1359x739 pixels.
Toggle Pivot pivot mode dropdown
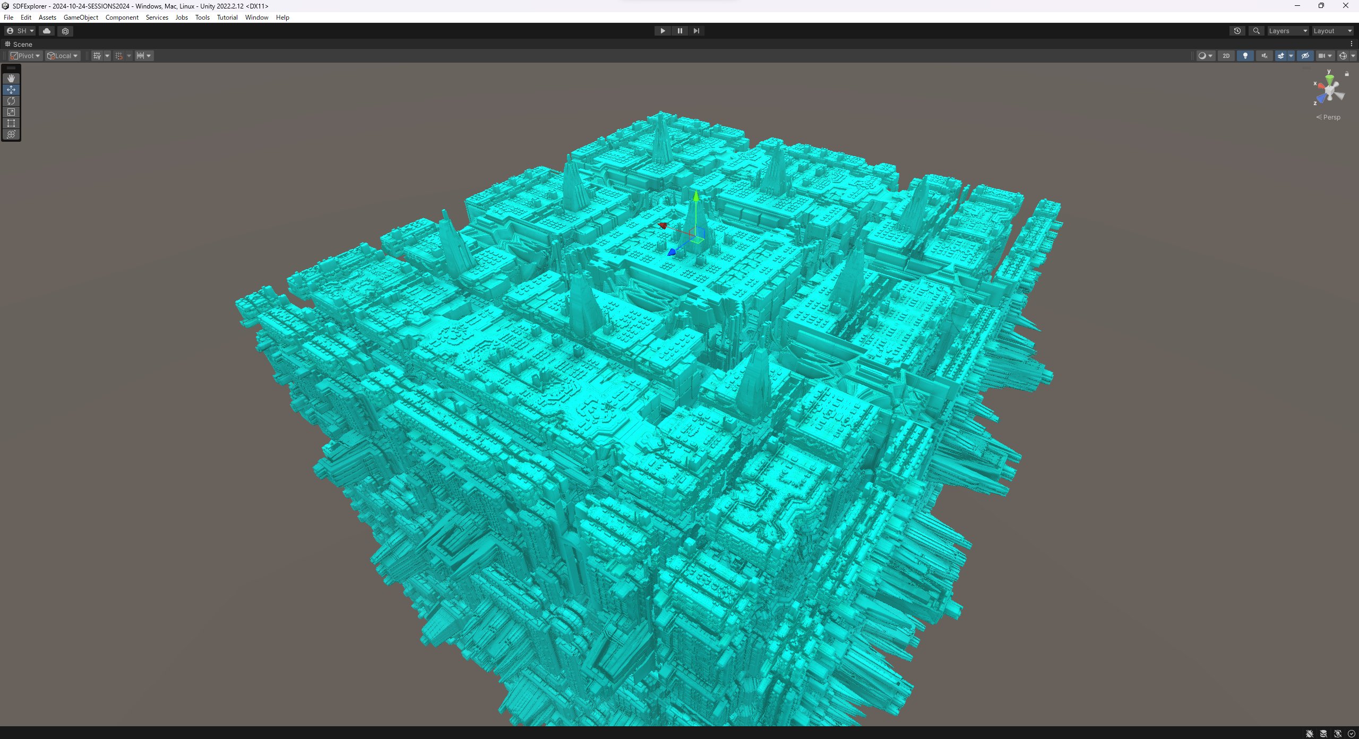coord(24,56)
